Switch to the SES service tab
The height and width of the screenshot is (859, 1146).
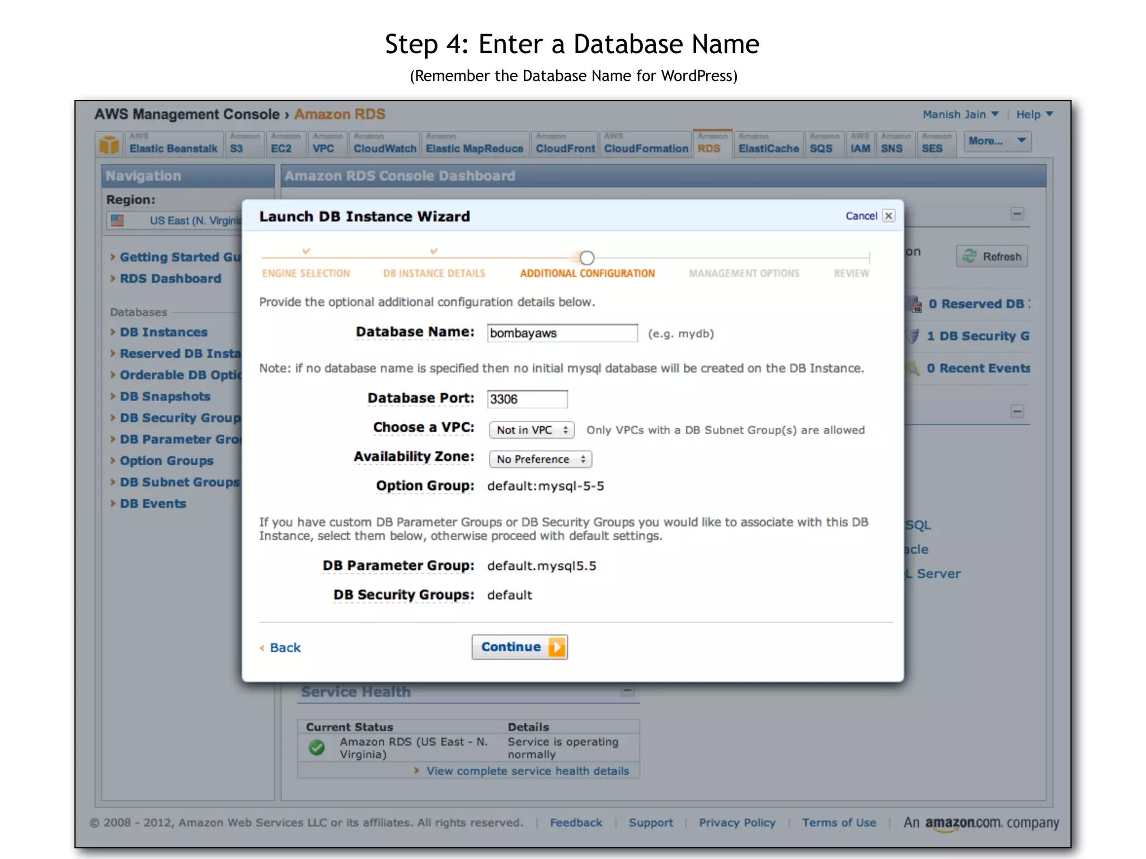[937, 144]
